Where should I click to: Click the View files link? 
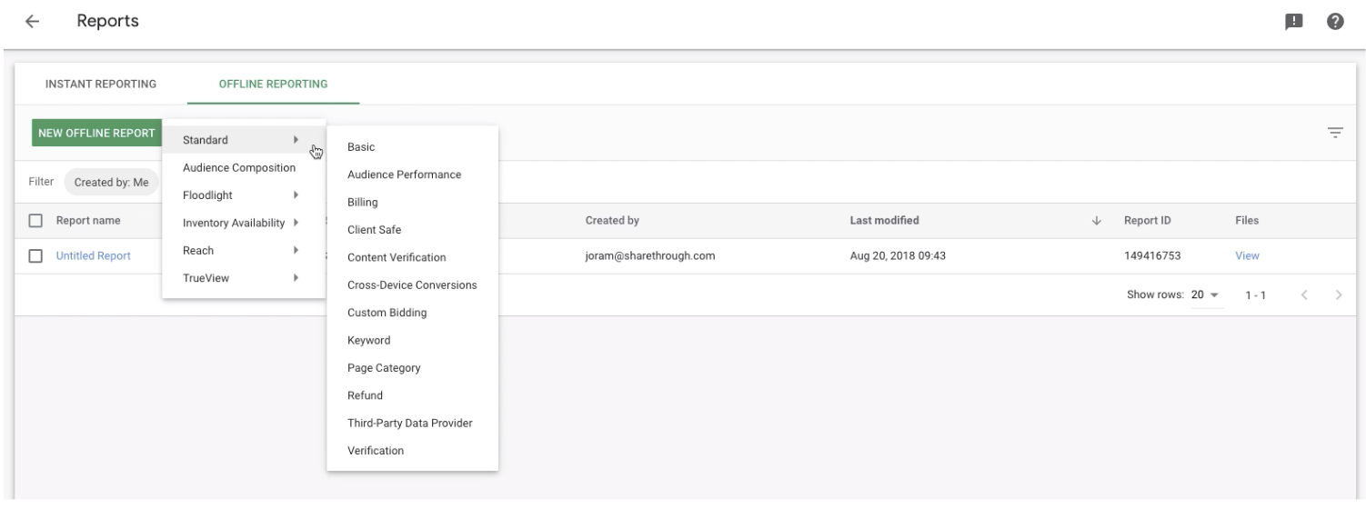1247,256
